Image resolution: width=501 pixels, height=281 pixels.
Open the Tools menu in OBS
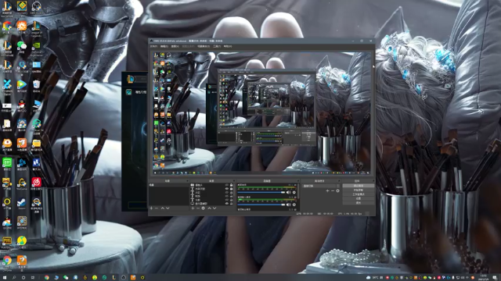coord(217,47)
